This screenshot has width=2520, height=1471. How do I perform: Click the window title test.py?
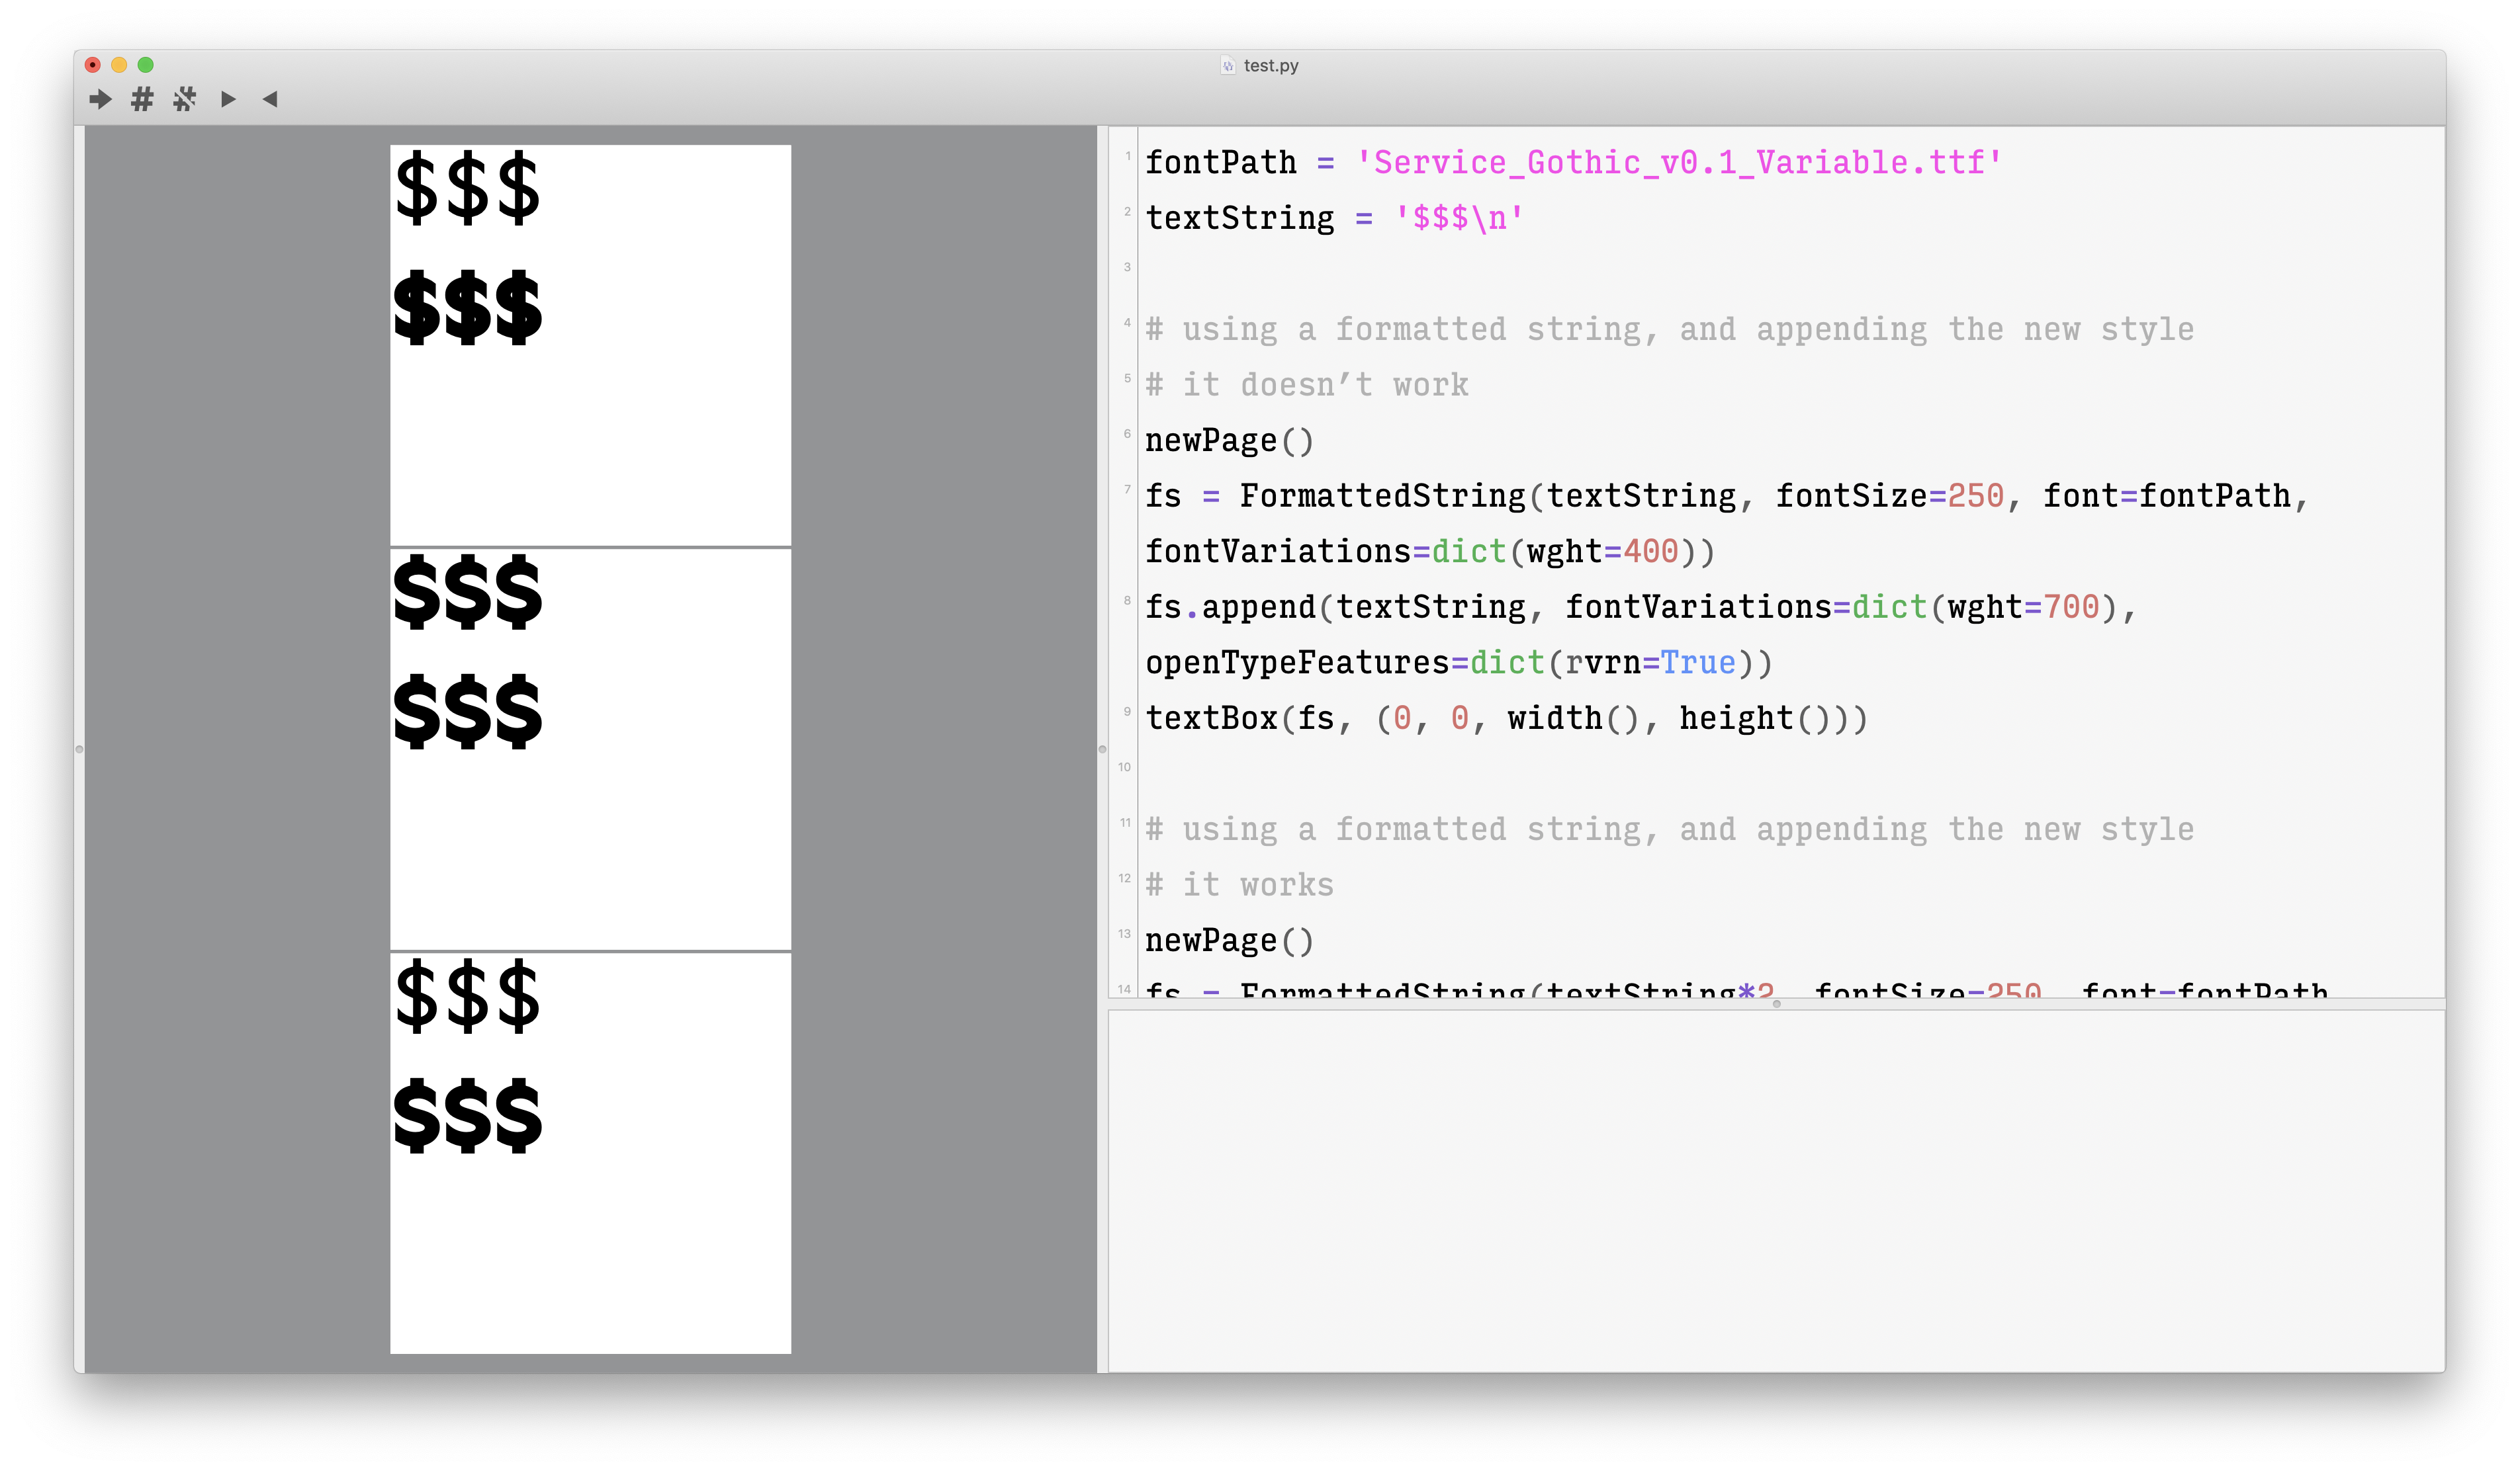(1272, 65)
